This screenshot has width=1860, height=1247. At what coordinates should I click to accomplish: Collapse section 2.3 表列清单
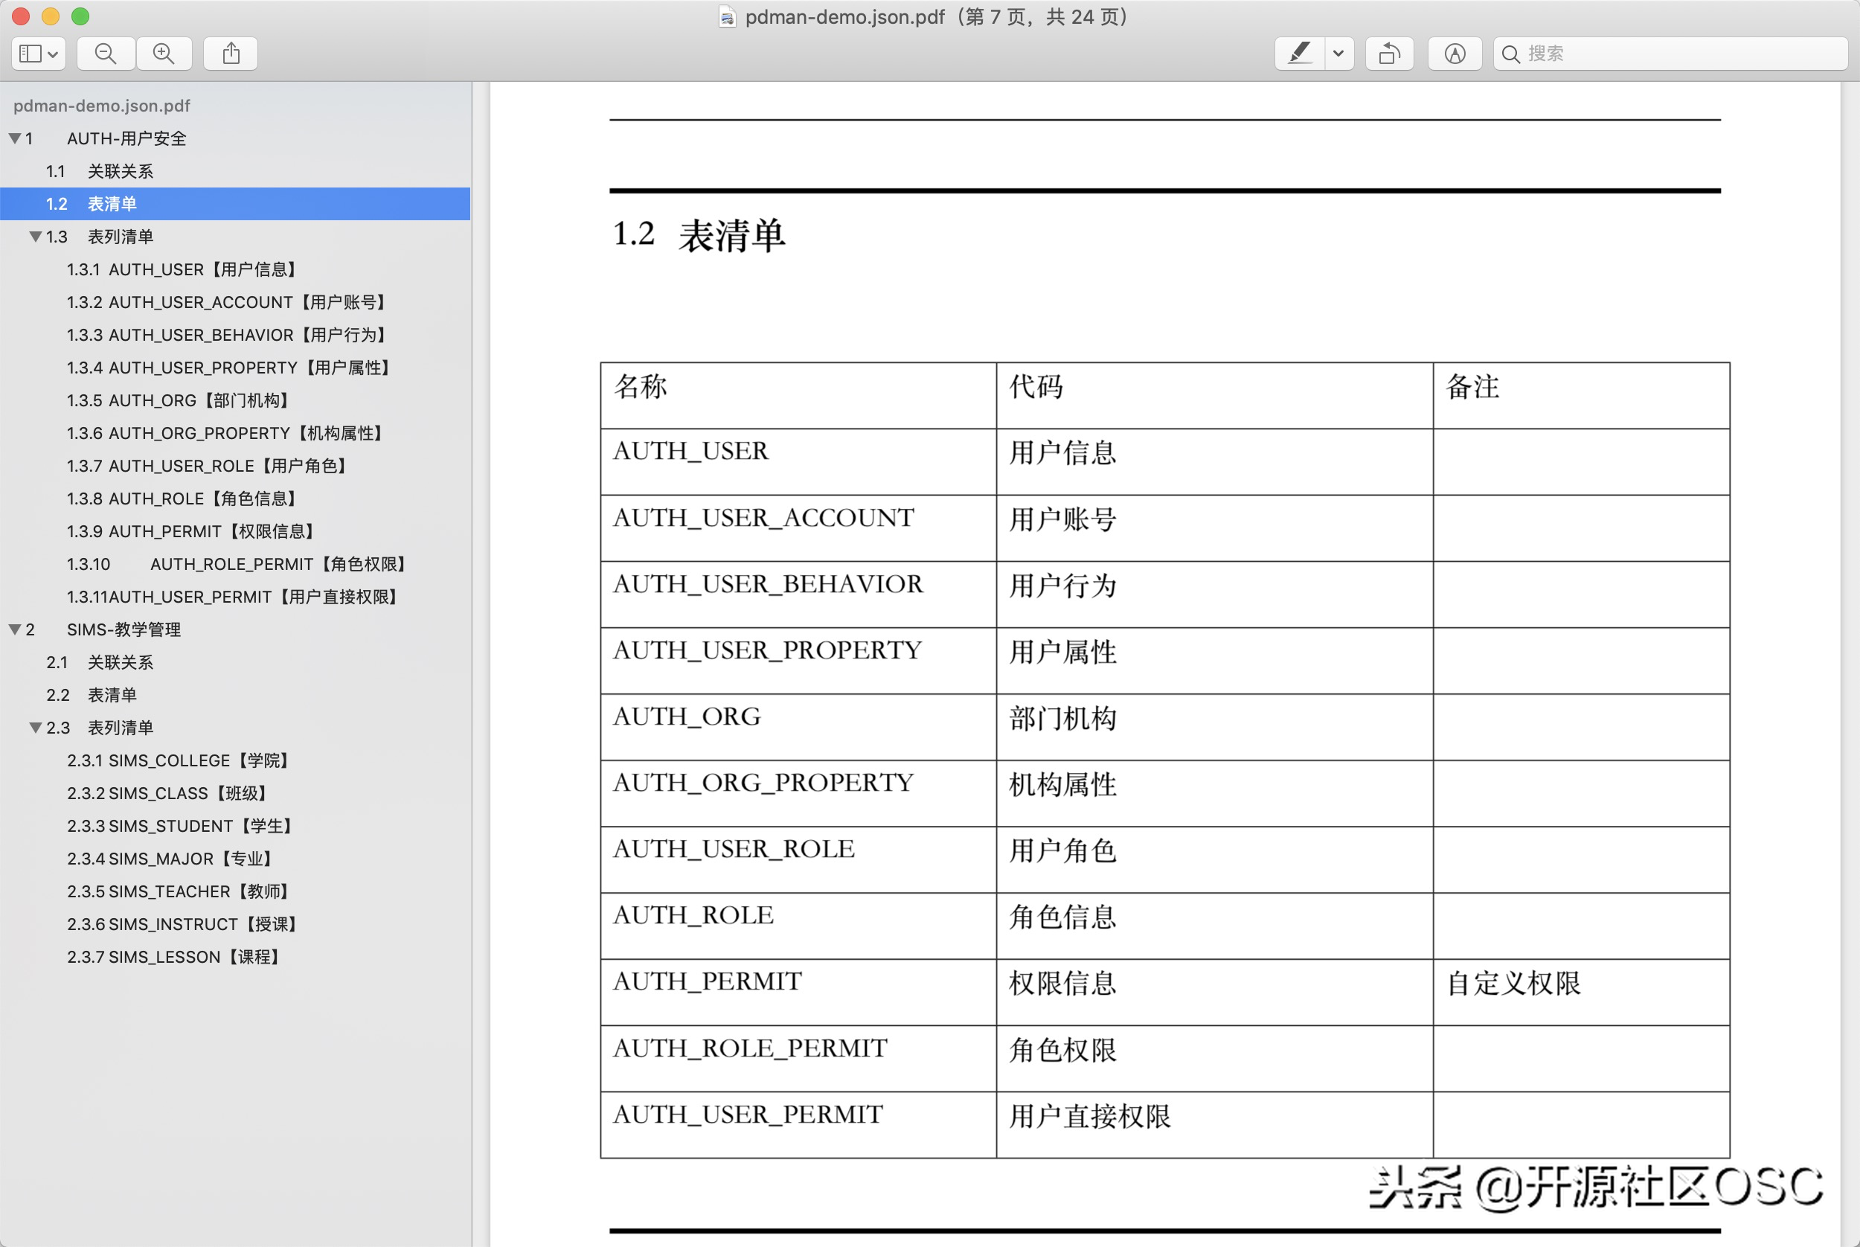tap(35, 728)
